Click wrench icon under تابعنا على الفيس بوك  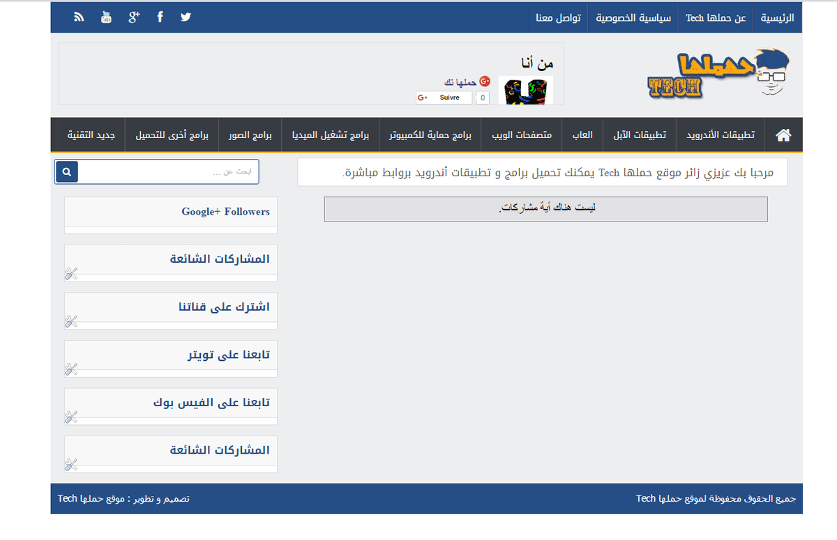click(70, 417)
